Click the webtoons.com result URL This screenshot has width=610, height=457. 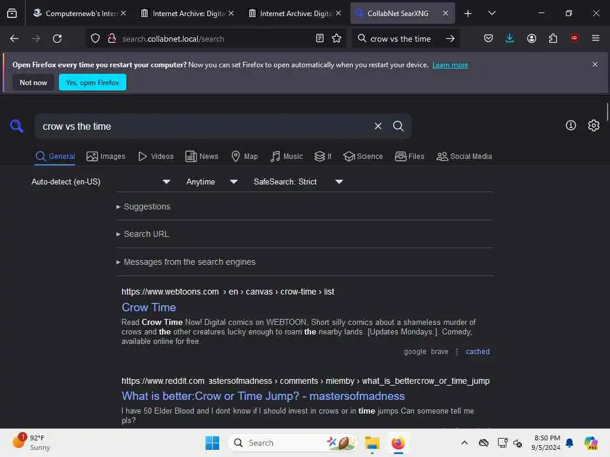point(228,292)
